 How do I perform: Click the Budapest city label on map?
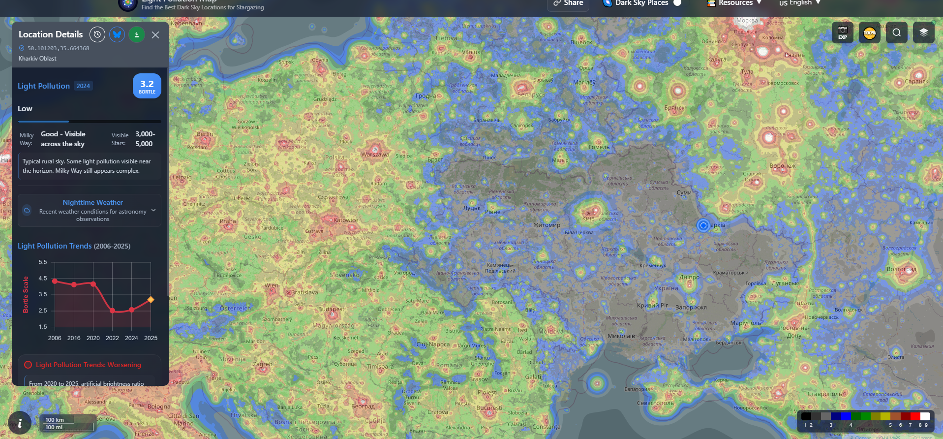(332, 310)
